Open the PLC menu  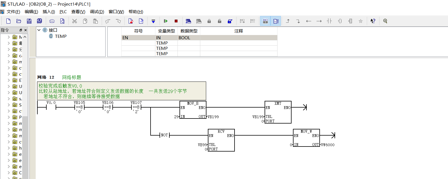point(63,12)
